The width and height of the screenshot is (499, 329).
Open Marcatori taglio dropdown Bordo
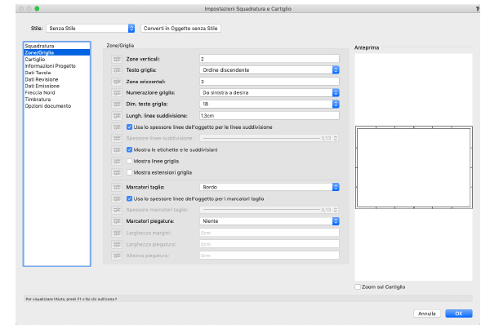[270, 187]
